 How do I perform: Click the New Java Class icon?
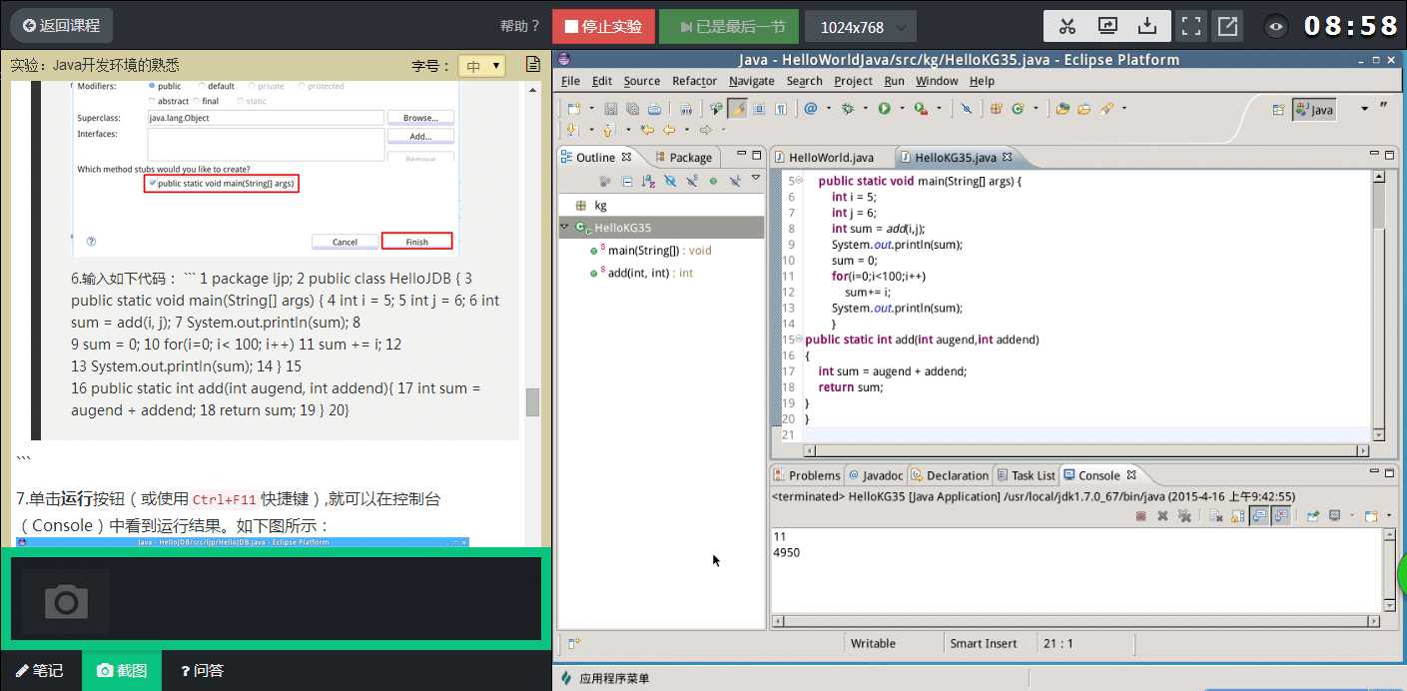click(x=1018, y=109)
